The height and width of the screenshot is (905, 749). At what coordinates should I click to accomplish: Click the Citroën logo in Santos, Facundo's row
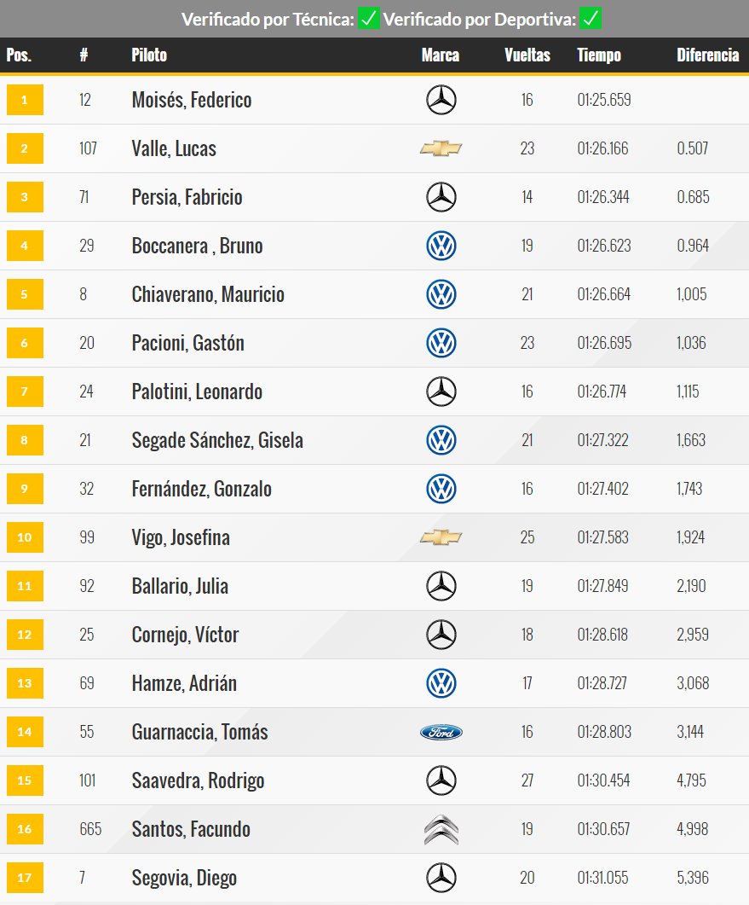point(441,829)
